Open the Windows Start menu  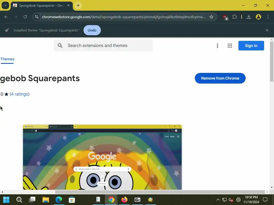(6, 200)
